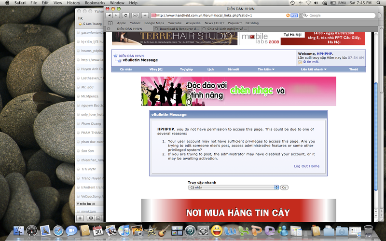386x241 pixels.
Task: Open iPhoto from the Dock
Action: point(138,231)
